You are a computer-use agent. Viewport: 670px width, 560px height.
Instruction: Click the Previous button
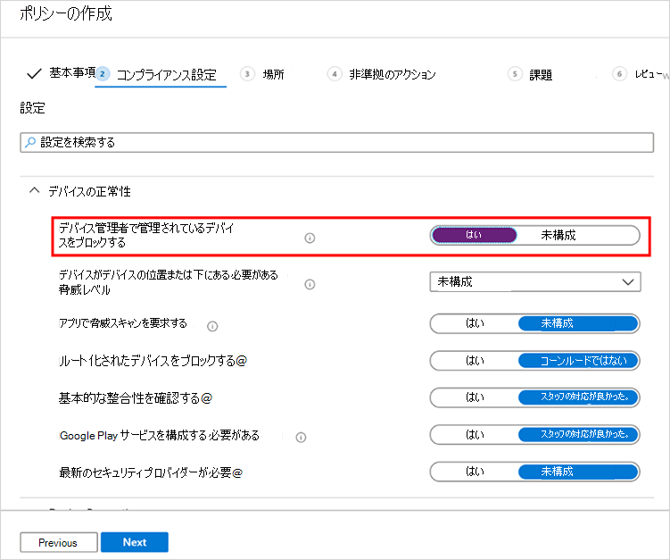(57, 542)
